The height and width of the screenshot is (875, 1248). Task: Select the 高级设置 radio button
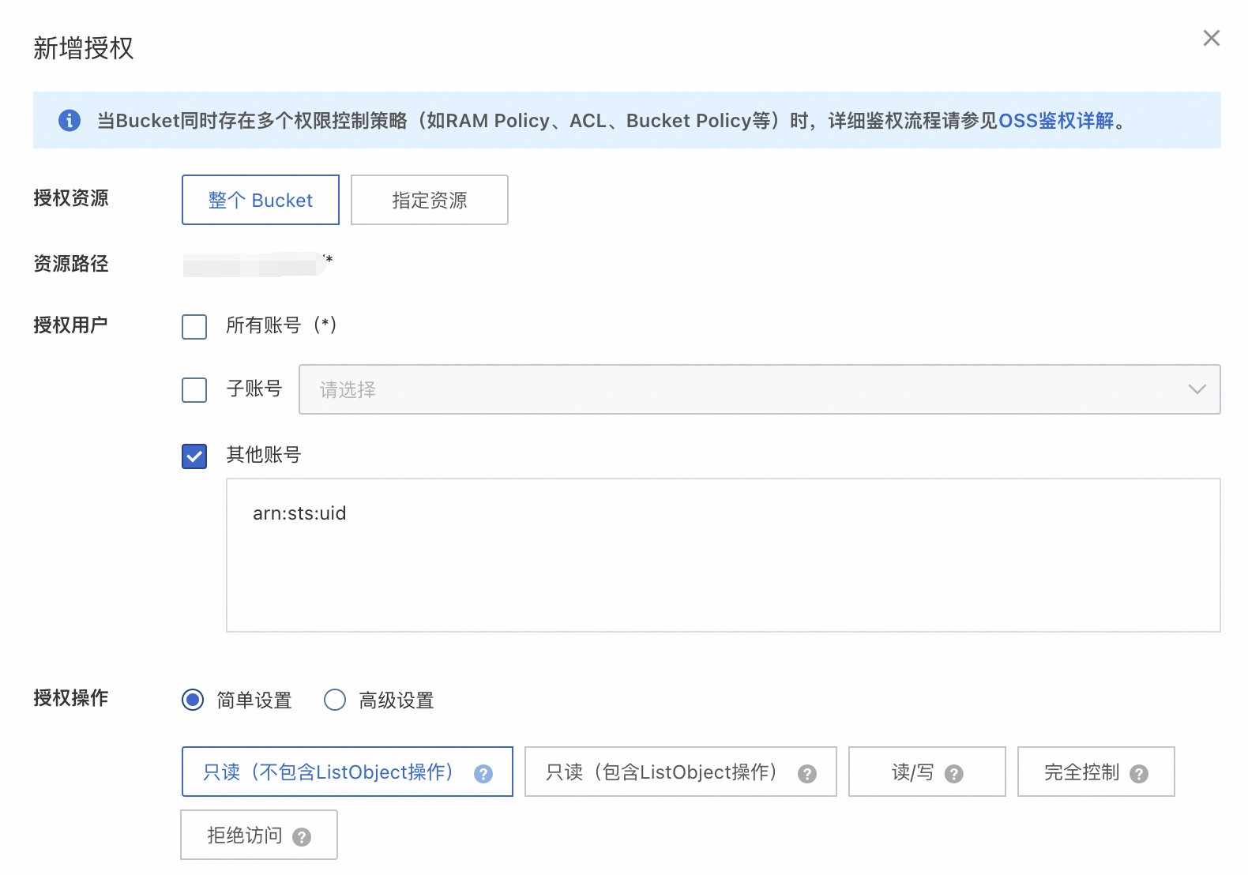(x=335, y=700)
